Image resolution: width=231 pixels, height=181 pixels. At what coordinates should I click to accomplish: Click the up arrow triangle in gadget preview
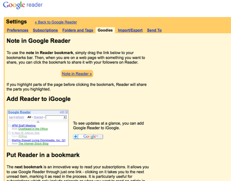click(38, 122)
